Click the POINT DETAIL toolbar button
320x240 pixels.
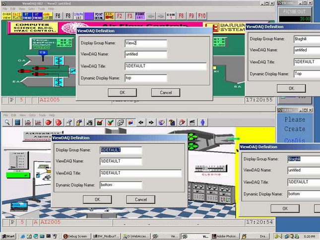[x=99, y=16]
